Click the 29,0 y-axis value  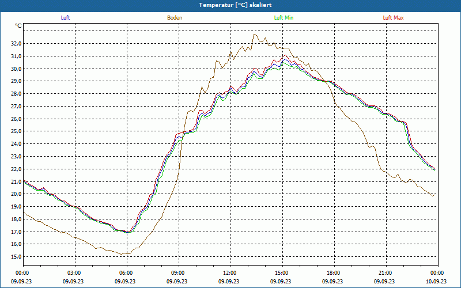[16, 81]
